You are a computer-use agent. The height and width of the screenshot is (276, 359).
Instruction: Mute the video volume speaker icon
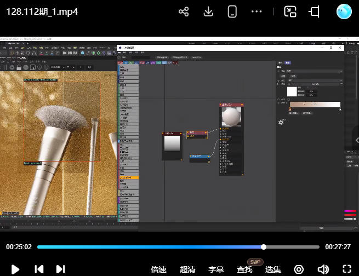[323, 269]
